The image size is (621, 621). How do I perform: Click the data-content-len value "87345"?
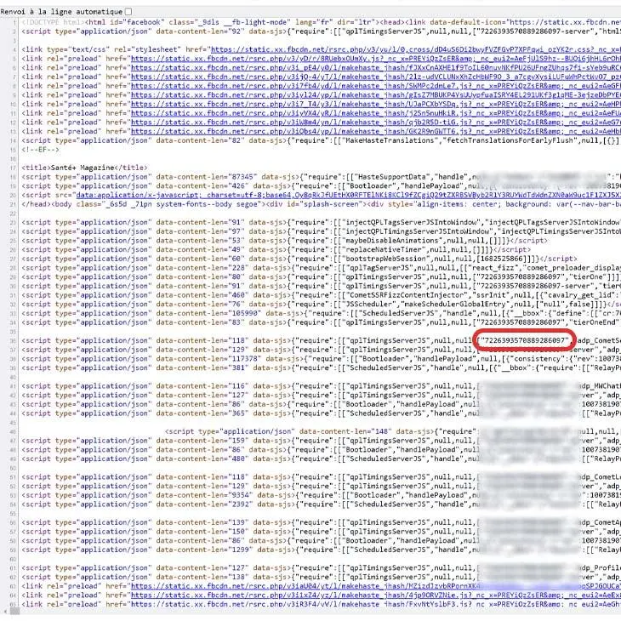(244, 177)
